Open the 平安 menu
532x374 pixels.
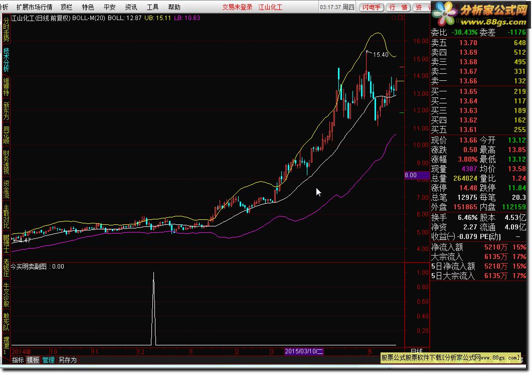tap(110, 7)
